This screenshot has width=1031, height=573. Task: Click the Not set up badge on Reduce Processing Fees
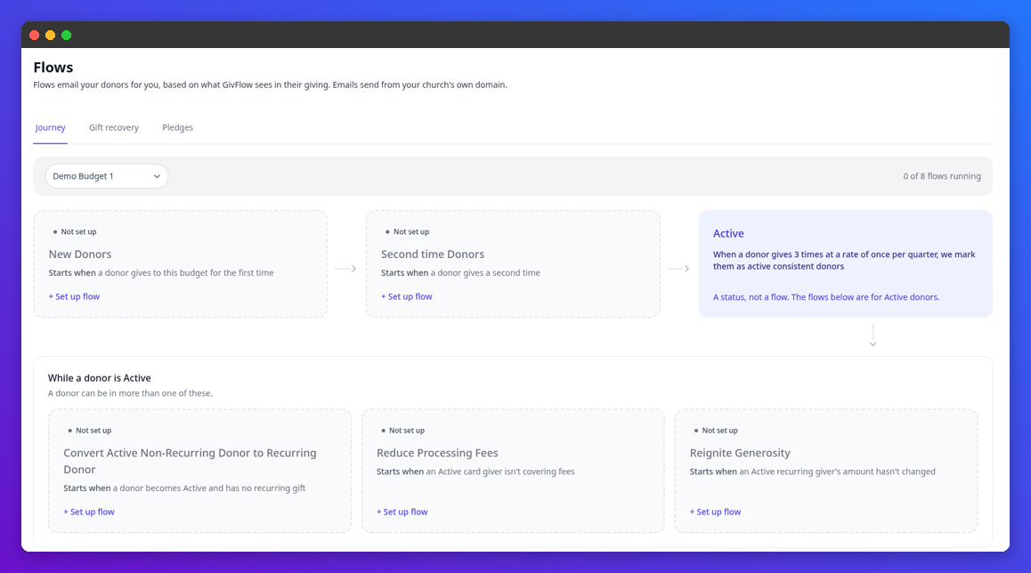402,431
